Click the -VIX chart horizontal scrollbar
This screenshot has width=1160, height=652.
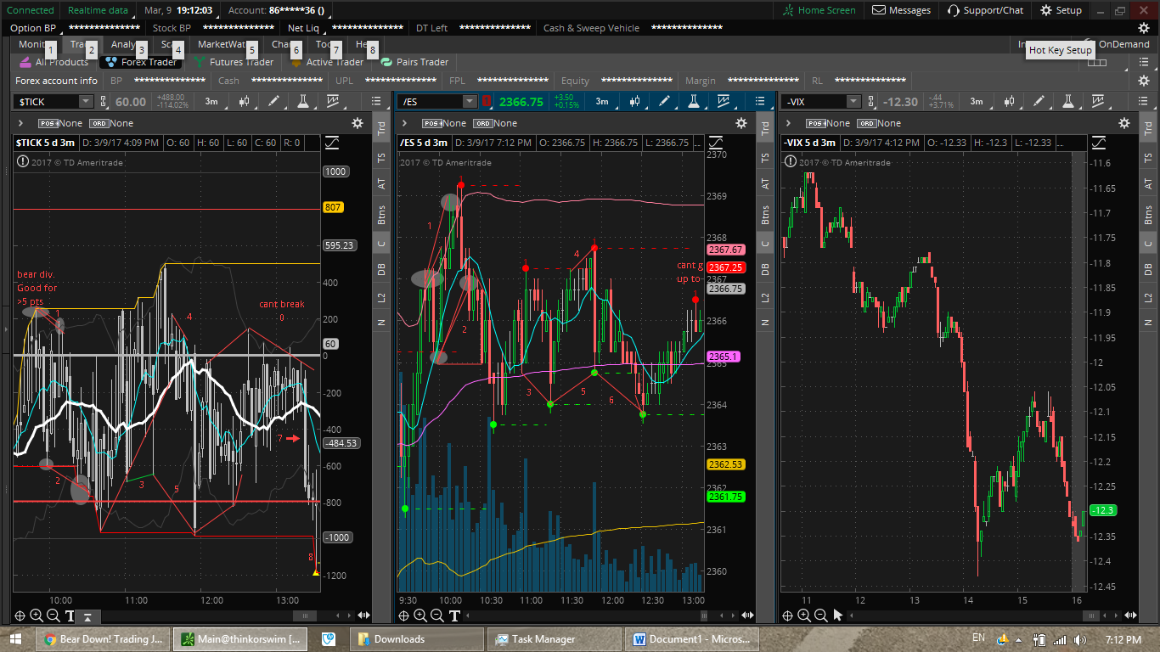(x=1093, y=615)
